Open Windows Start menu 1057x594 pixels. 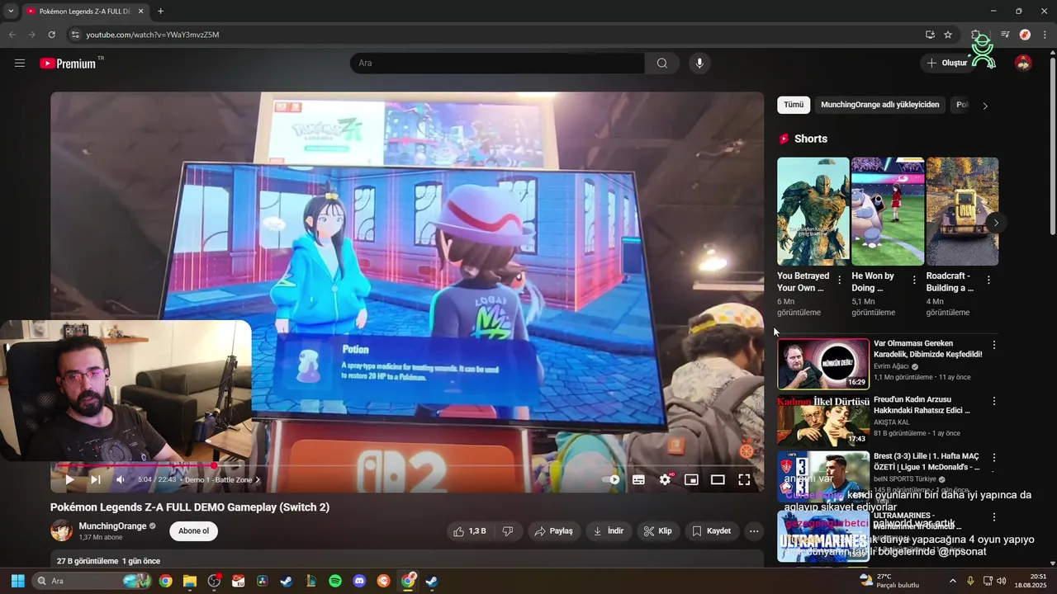coord(17,581)
